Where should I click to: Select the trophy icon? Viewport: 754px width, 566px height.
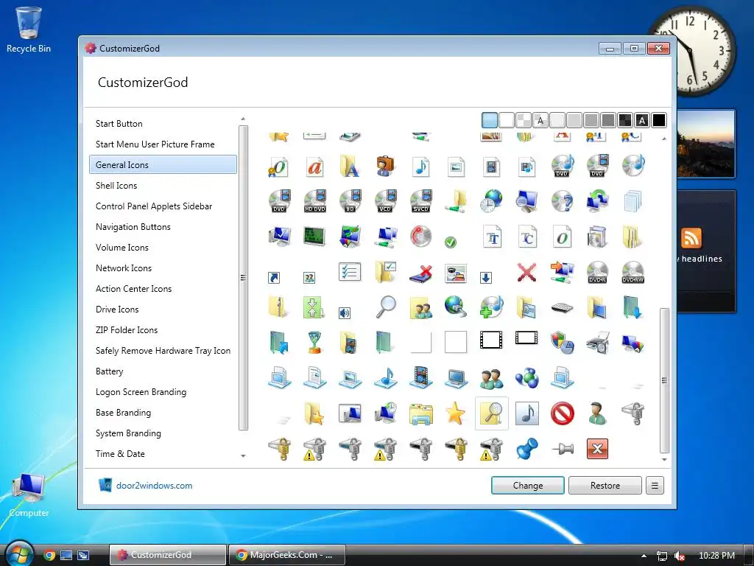[x=314, y=343]
